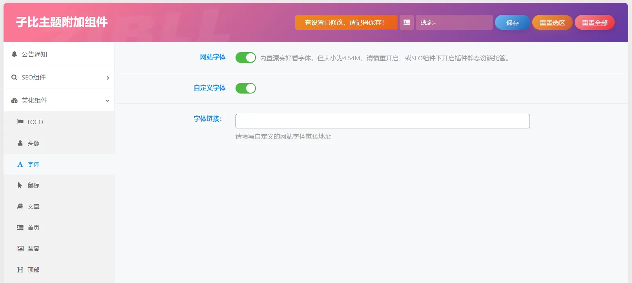Toggle the 网站字体 switch off

246,58
